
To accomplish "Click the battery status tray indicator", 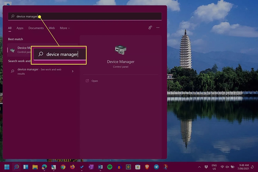I will pyautogui.click(x=233, y=167).
